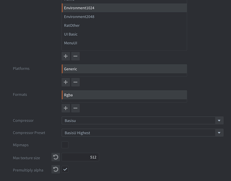
Task: Enable the Mipmaps checkbox
Action: [65, 145]
